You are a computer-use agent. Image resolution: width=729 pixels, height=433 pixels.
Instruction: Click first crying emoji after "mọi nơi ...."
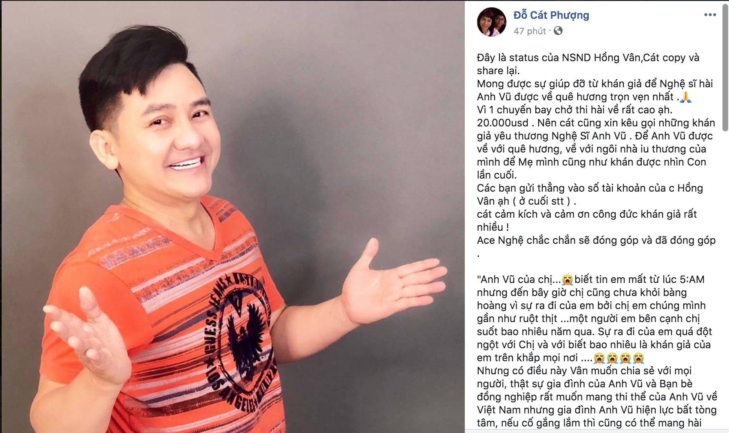(x=599, y=358)
